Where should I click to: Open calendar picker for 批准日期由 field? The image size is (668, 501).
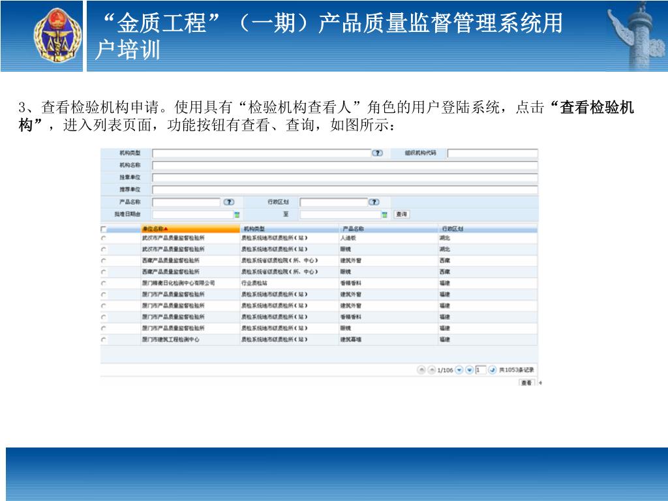[x=237, y=215]
